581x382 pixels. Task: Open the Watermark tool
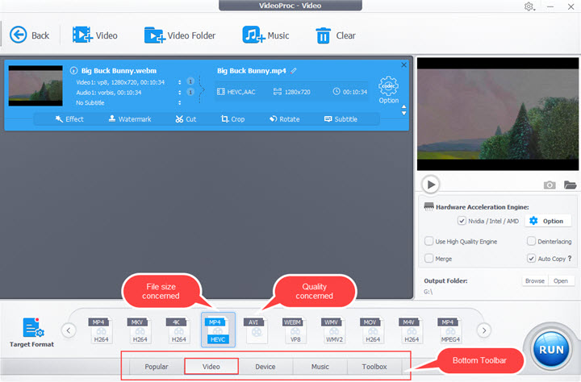pos(130,119)
